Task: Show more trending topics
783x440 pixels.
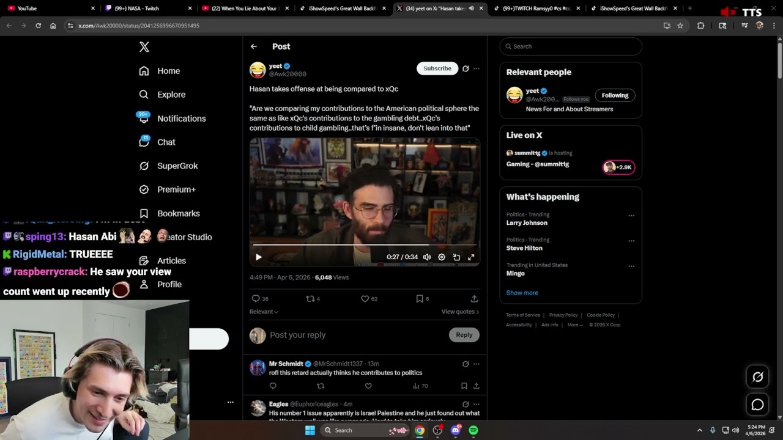Action: click(x=522, y=293)
